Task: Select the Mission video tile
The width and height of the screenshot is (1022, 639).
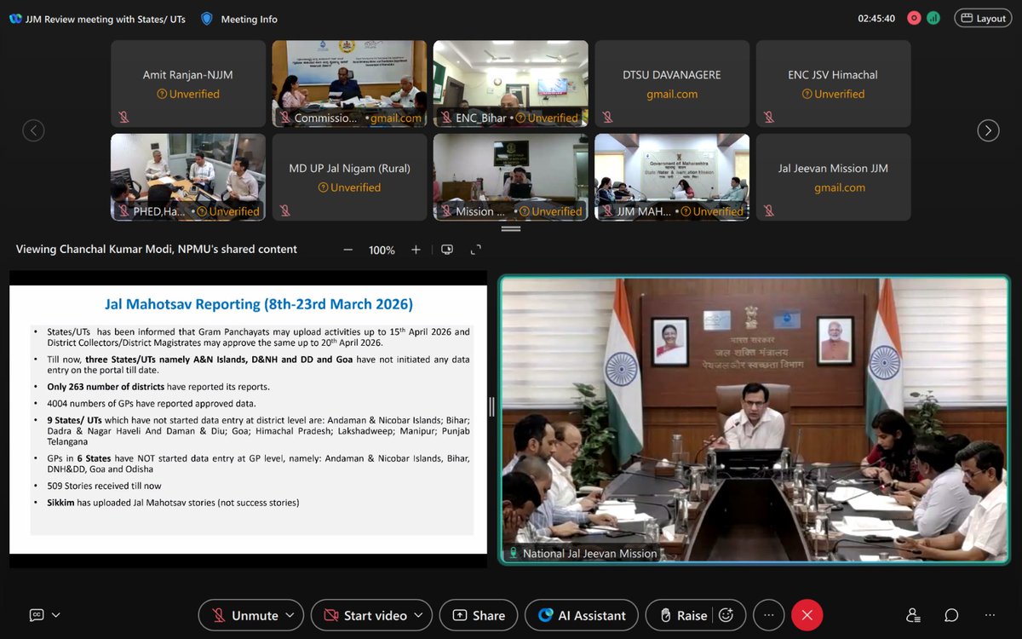Action: point(511,177)
